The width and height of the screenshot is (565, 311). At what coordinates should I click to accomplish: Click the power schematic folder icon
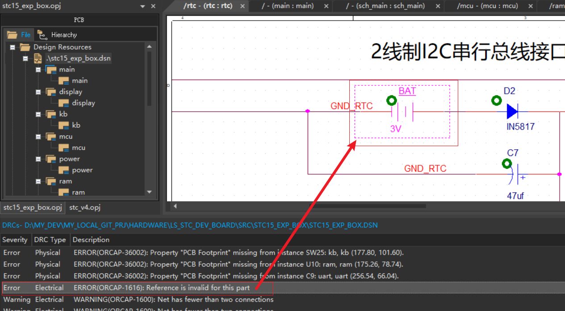pos(51,159)
